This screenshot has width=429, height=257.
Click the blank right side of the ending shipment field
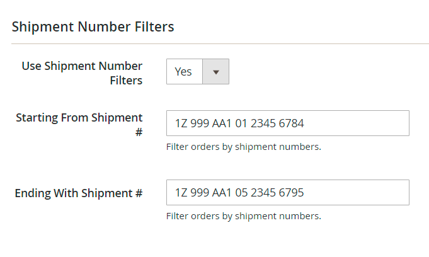pos(365,193)
